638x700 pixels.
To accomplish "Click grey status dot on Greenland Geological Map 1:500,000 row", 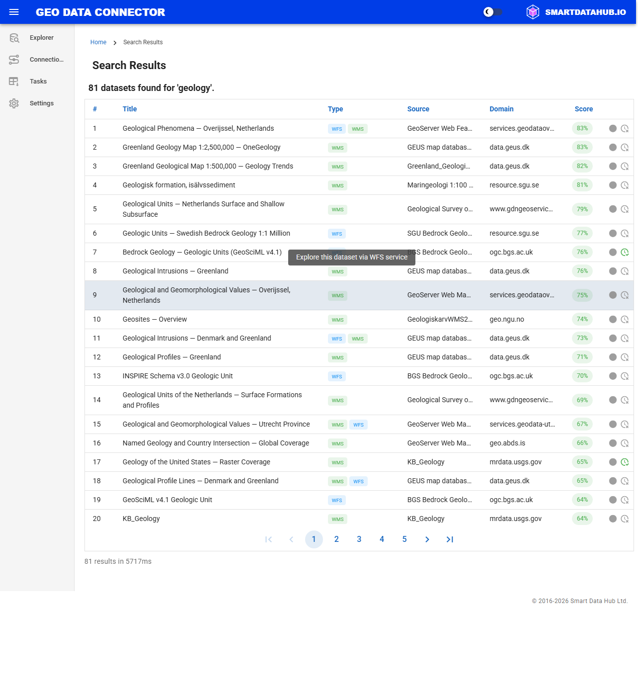I will [x=613, y=166].
